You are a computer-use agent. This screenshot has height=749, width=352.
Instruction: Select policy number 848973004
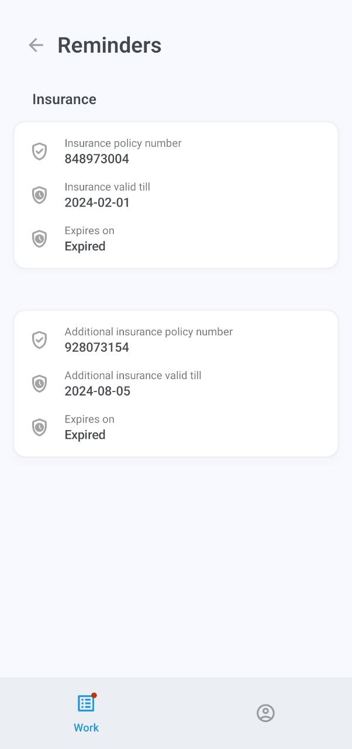(96, 159)
